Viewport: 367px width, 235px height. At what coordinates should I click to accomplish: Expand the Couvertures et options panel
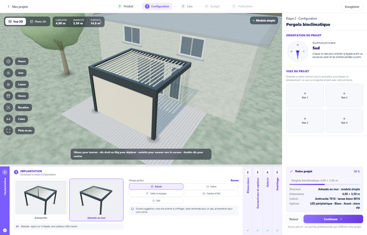pos(257,201)
